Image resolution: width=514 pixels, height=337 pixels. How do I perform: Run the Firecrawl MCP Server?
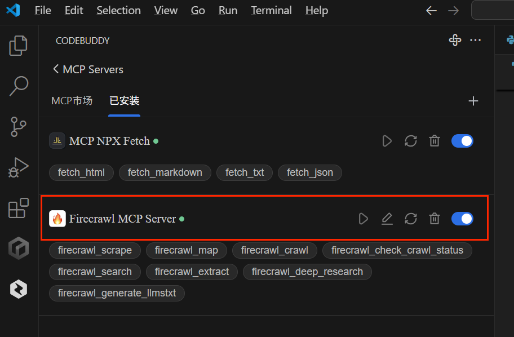pyautogui.click(x=363, y=219)
